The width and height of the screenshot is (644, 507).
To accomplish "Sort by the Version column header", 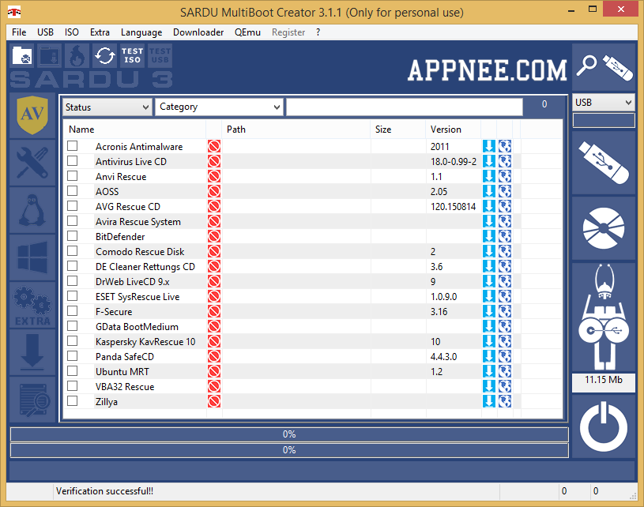I will 454,130.
